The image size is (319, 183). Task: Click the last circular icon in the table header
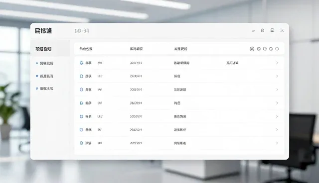pos(277,49)
